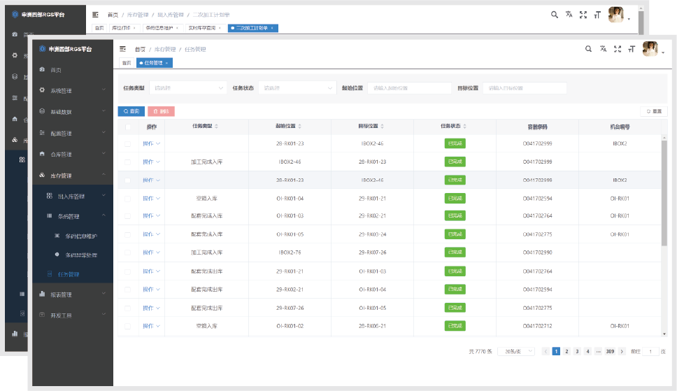This screenshot has width=677, height=391.
Task: Select the checkbox of row OI-RK01-04
Action: [127, 199]
